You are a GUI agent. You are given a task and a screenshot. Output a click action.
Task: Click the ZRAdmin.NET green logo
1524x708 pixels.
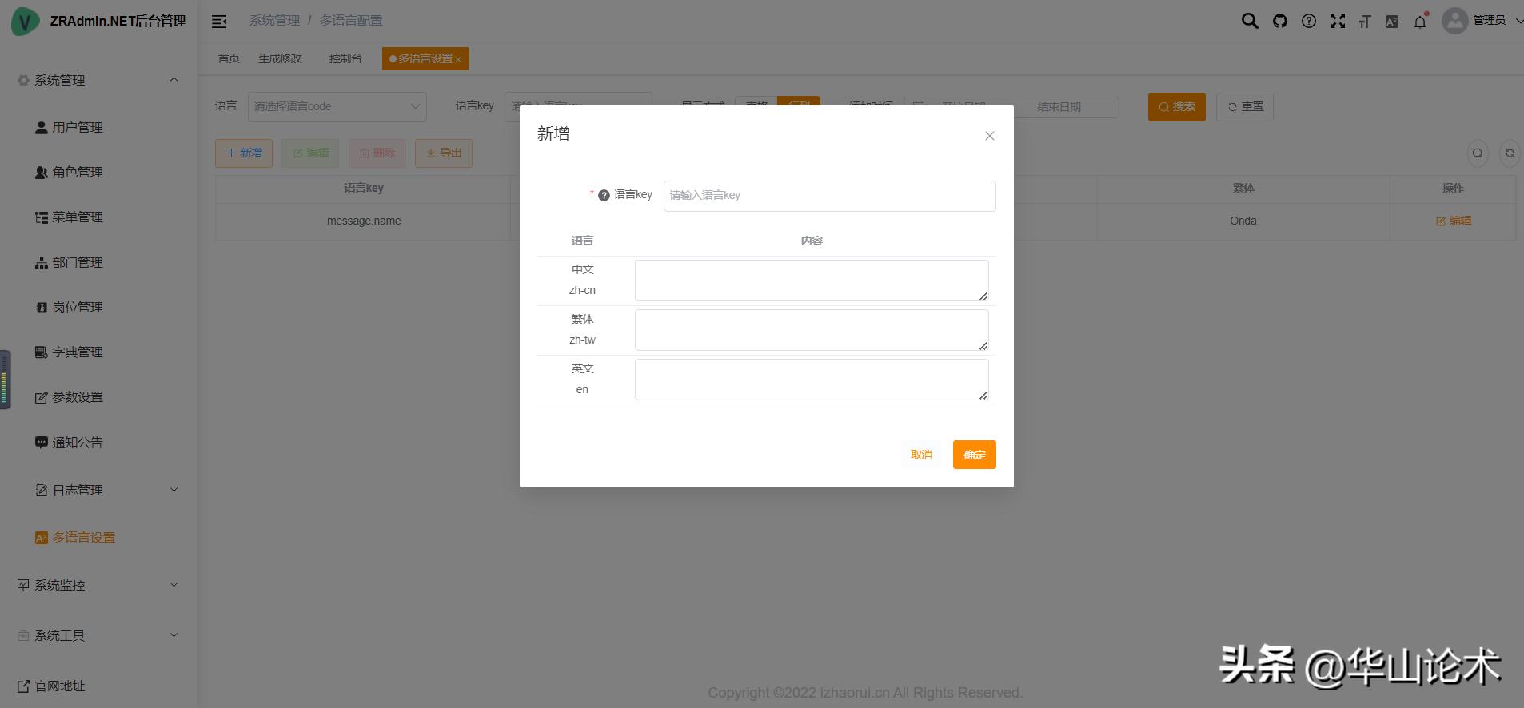[26, 22]
